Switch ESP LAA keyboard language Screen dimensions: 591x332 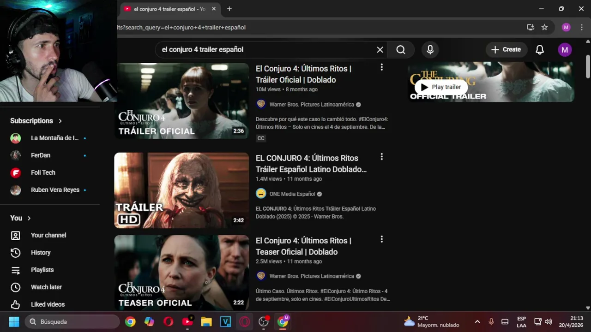point(521,322)
